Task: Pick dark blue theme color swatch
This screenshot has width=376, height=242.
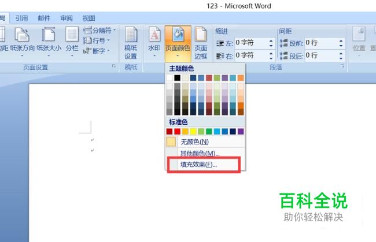Action: tap(193, 77)
